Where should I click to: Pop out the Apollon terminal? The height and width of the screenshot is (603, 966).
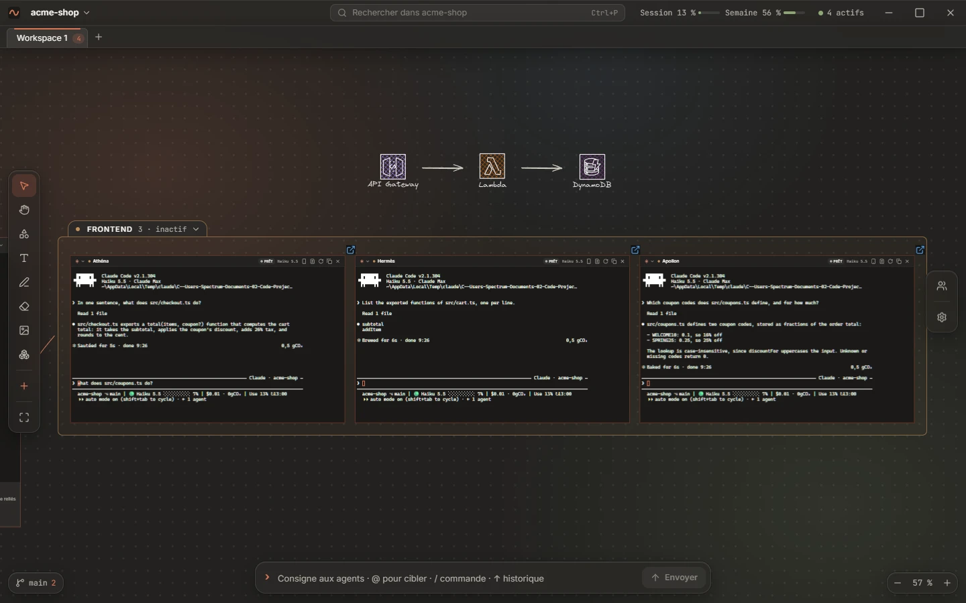922,250
